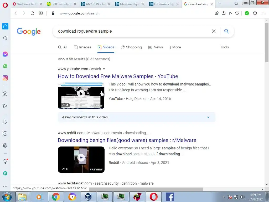Click the address bar URL
The height and width of the screenshot is (202, 269).
click(79, 13)
